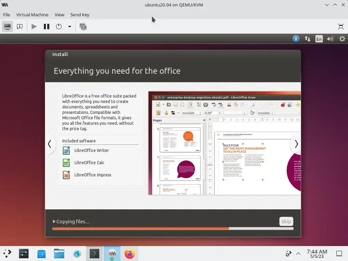
Task: Open the Send Key menu
Action: 80,15
